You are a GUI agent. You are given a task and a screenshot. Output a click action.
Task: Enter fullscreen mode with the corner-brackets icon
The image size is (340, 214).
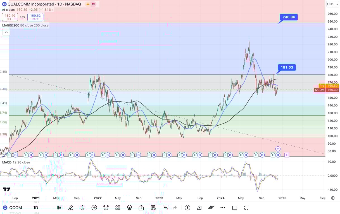tap(246, 208)
